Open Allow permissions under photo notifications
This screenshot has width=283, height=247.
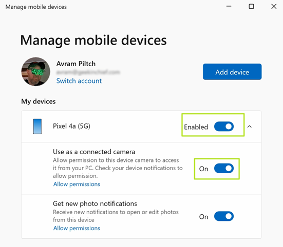(77, 228)
